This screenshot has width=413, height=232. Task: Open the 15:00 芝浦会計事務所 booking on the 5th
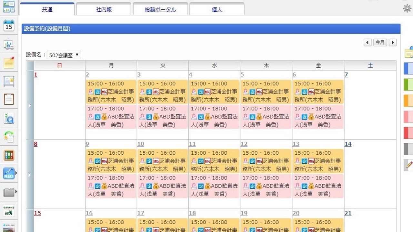click(266, 92)
